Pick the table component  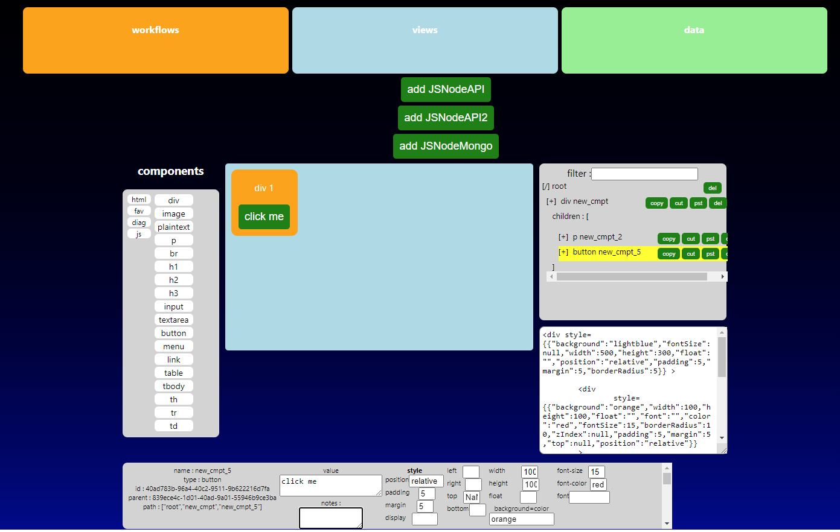pyautogui.click(x=174, y=373)
